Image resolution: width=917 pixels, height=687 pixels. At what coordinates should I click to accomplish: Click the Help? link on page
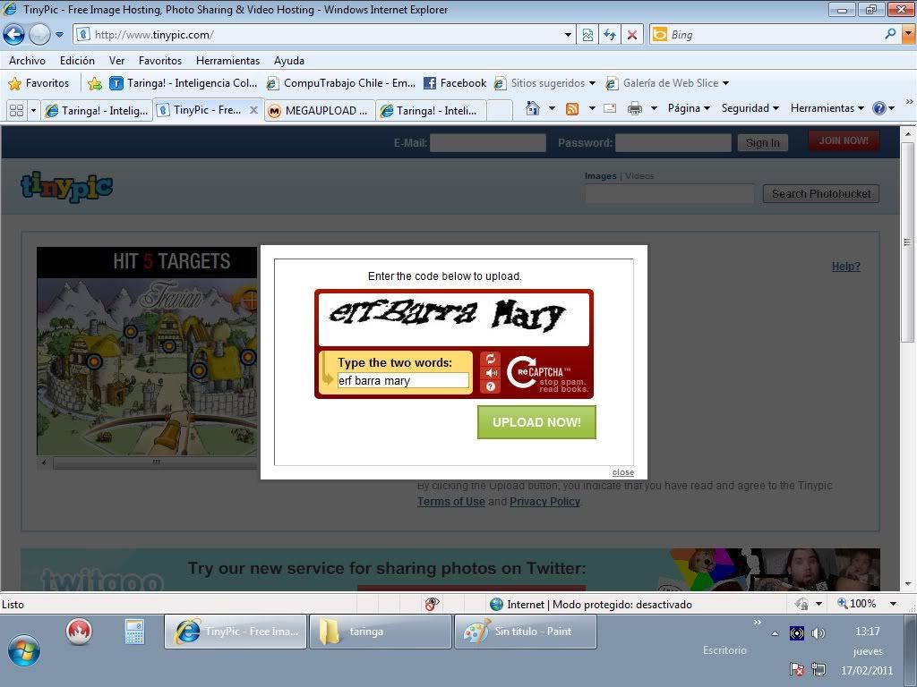tap(845, 267)
